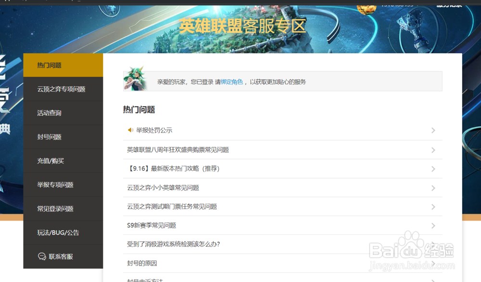Click the speaker icon beside 举报处罚公示
Viewport: 481px width, 282px height.
tap(130, 130)
